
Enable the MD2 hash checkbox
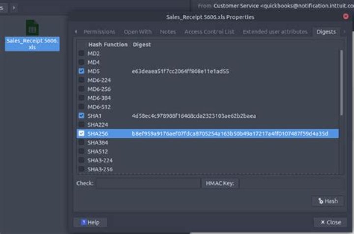[82, 53]
